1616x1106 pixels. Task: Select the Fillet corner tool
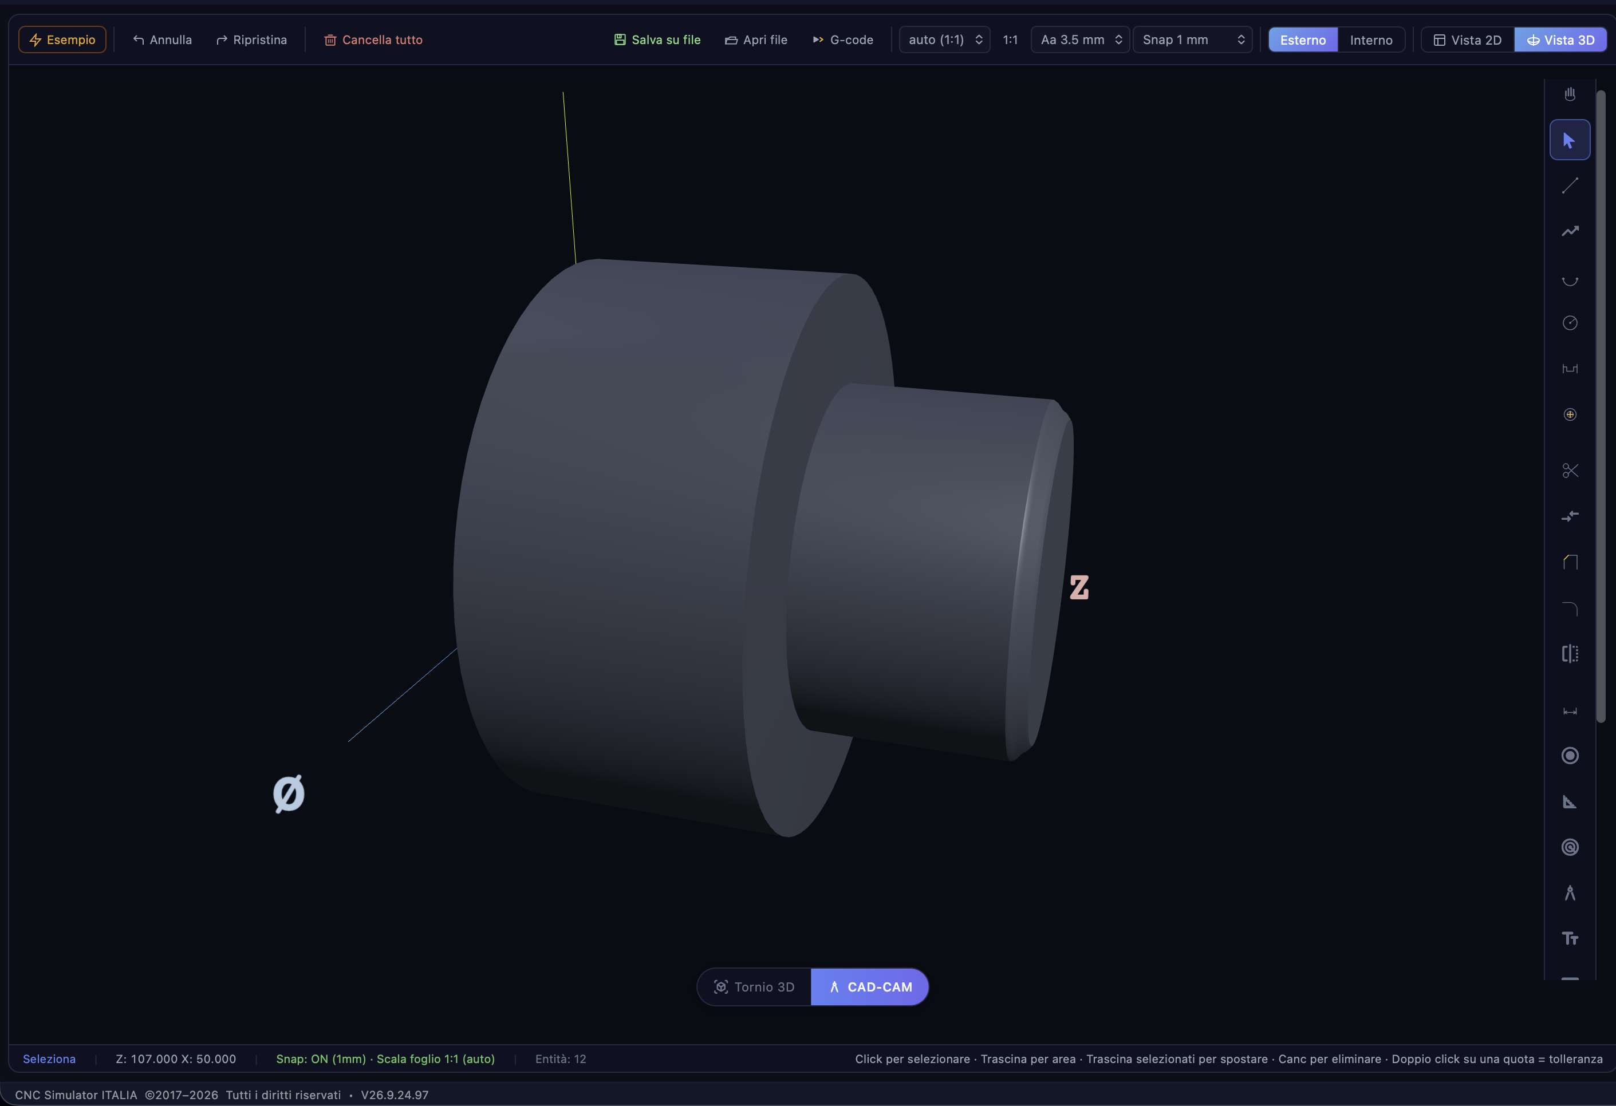click(1570, 609)
